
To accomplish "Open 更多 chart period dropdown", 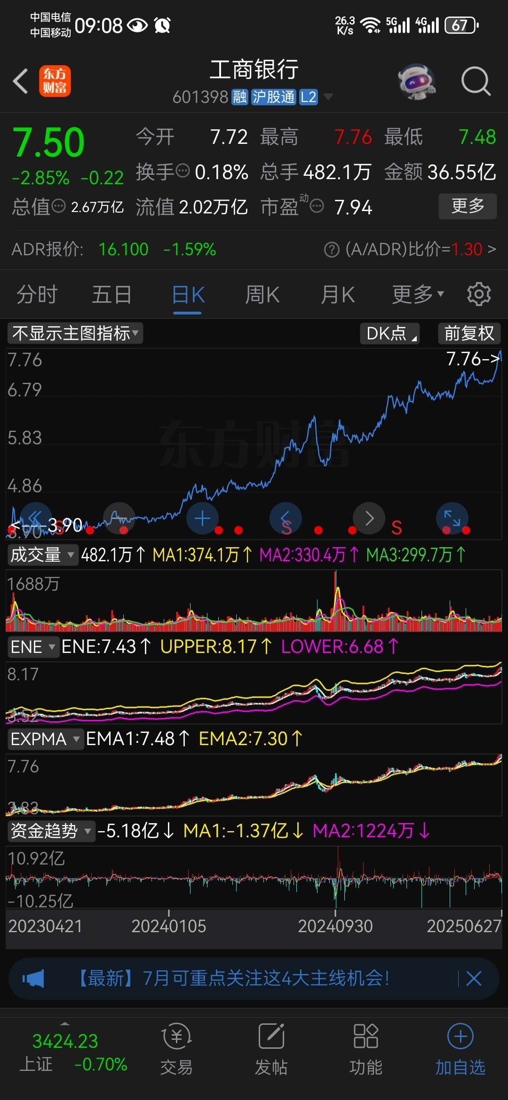I will pos(418,295).
